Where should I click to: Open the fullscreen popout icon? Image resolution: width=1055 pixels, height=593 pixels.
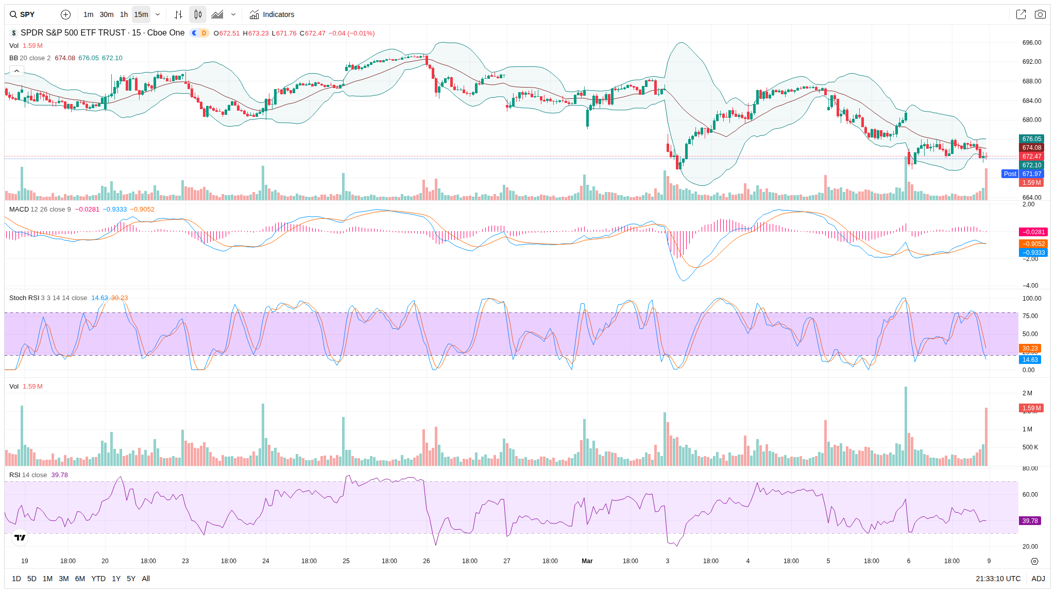[x=1021, y=14]
